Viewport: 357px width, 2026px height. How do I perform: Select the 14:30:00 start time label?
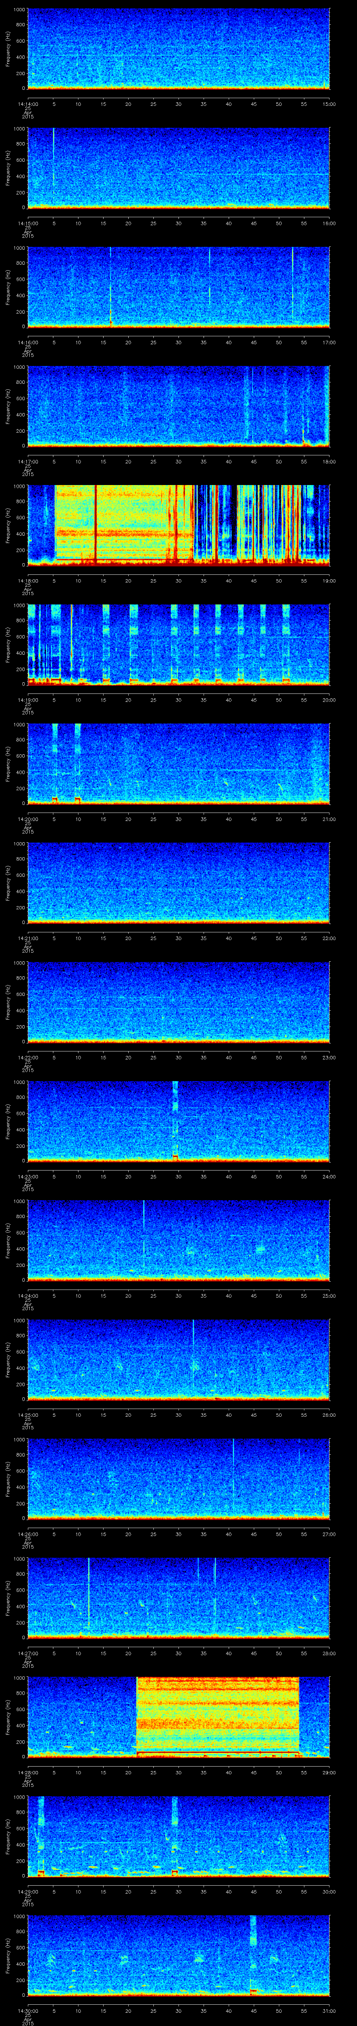pos(28,2010)
